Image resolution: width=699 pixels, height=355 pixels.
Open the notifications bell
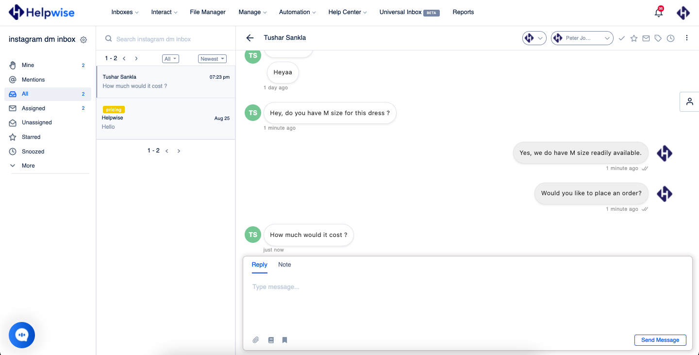tap(658, 12)
